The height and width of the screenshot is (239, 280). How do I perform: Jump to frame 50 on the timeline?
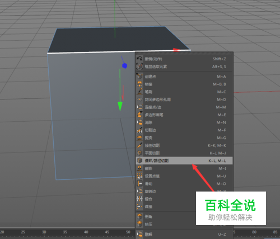coord(128,232)
